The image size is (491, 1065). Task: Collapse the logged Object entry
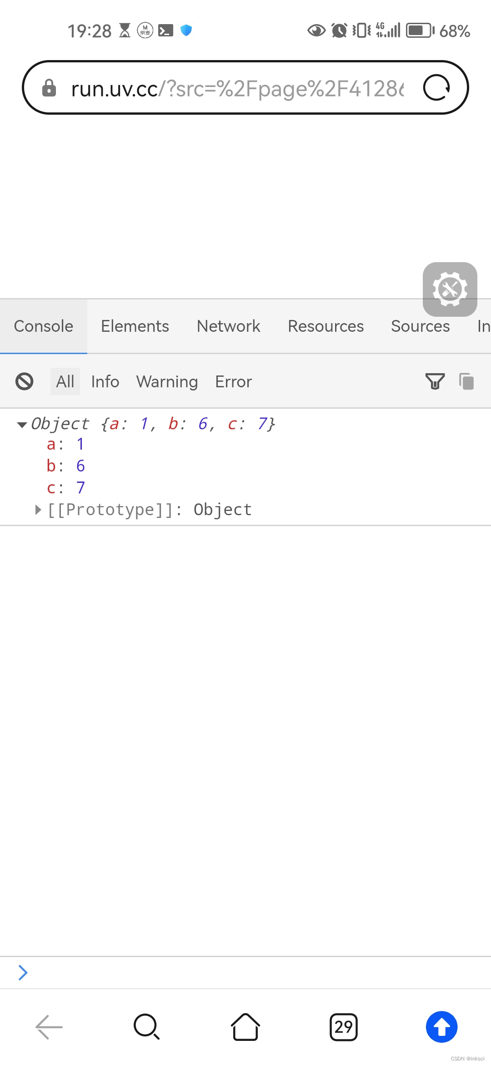point(22,425)
